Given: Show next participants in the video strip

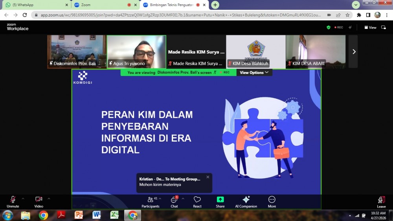Looking at the screenshot, I should 353,52.
